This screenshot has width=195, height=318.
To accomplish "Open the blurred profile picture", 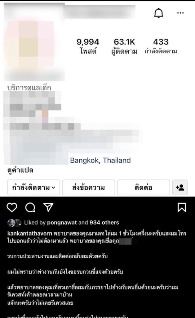I will pos(30,43).
